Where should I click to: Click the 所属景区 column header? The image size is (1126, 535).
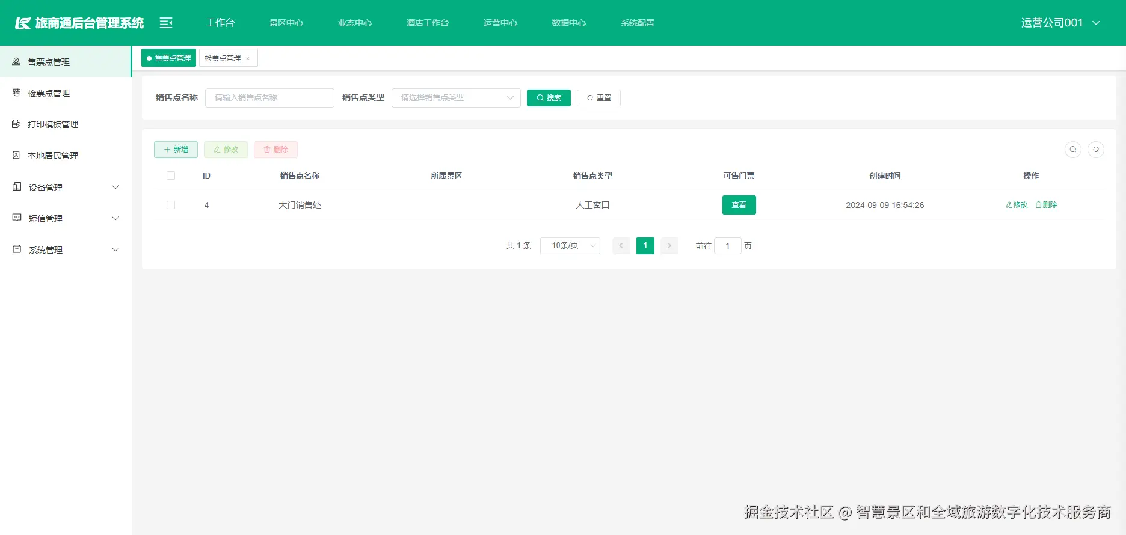pyautogui.click(x=446, y=176)
